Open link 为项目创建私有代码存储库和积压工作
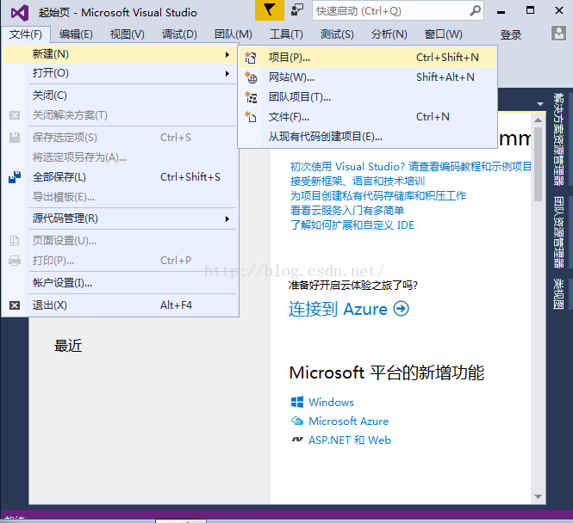This screenshot has height=523, width=573. pos(378,196)
